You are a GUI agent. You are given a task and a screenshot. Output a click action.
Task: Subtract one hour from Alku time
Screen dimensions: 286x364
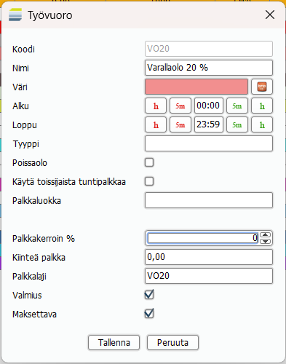point(156,106)
